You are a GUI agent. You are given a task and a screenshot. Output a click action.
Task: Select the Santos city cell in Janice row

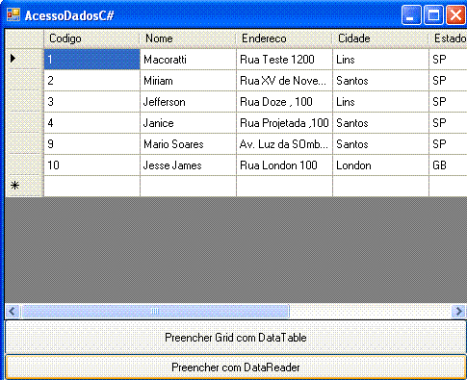[380, 122]
